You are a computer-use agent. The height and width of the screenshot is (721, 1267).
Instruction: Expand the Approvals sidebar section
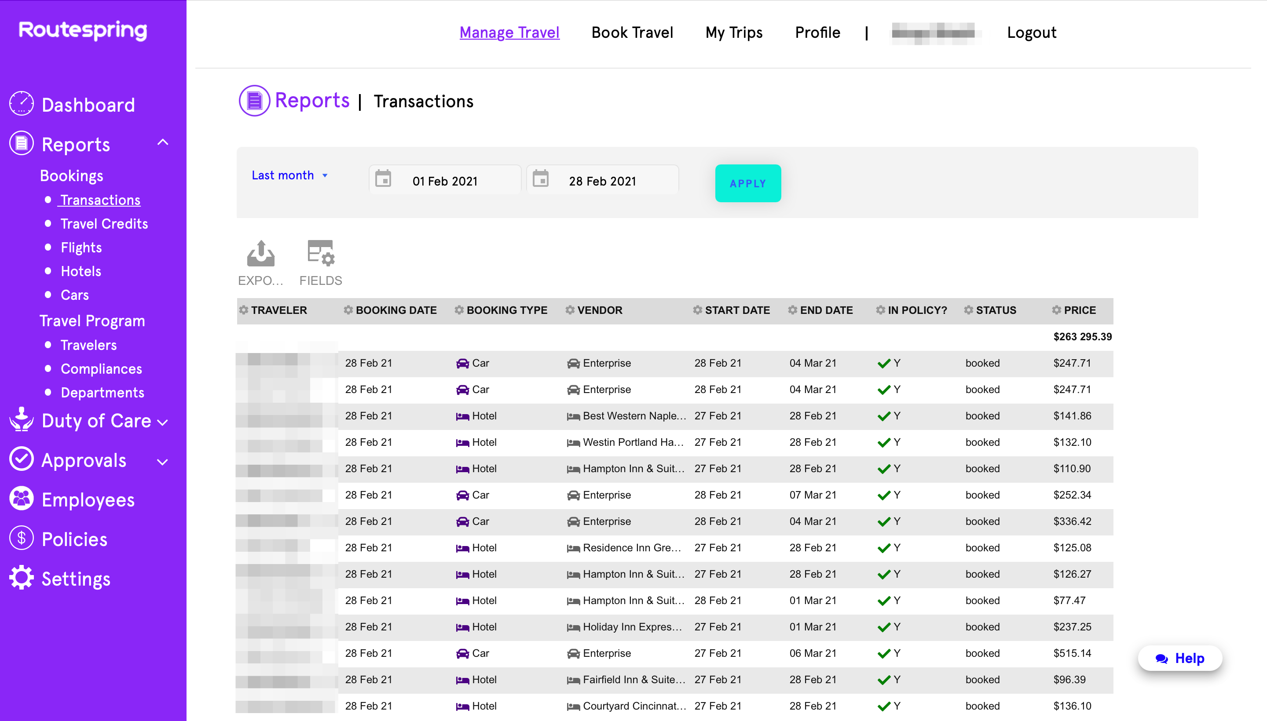click(x=162, y=462)
